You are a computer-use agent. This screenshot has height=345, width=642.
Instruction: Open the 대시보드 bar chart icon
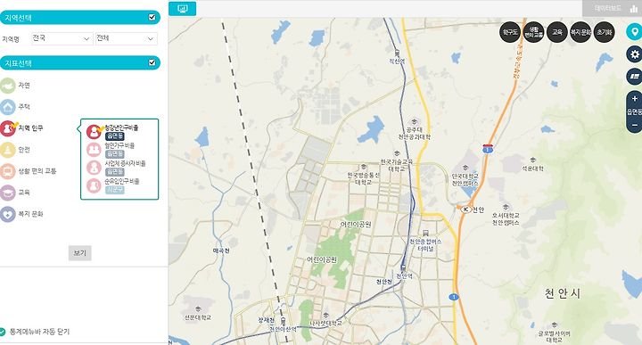pos(634,9)
